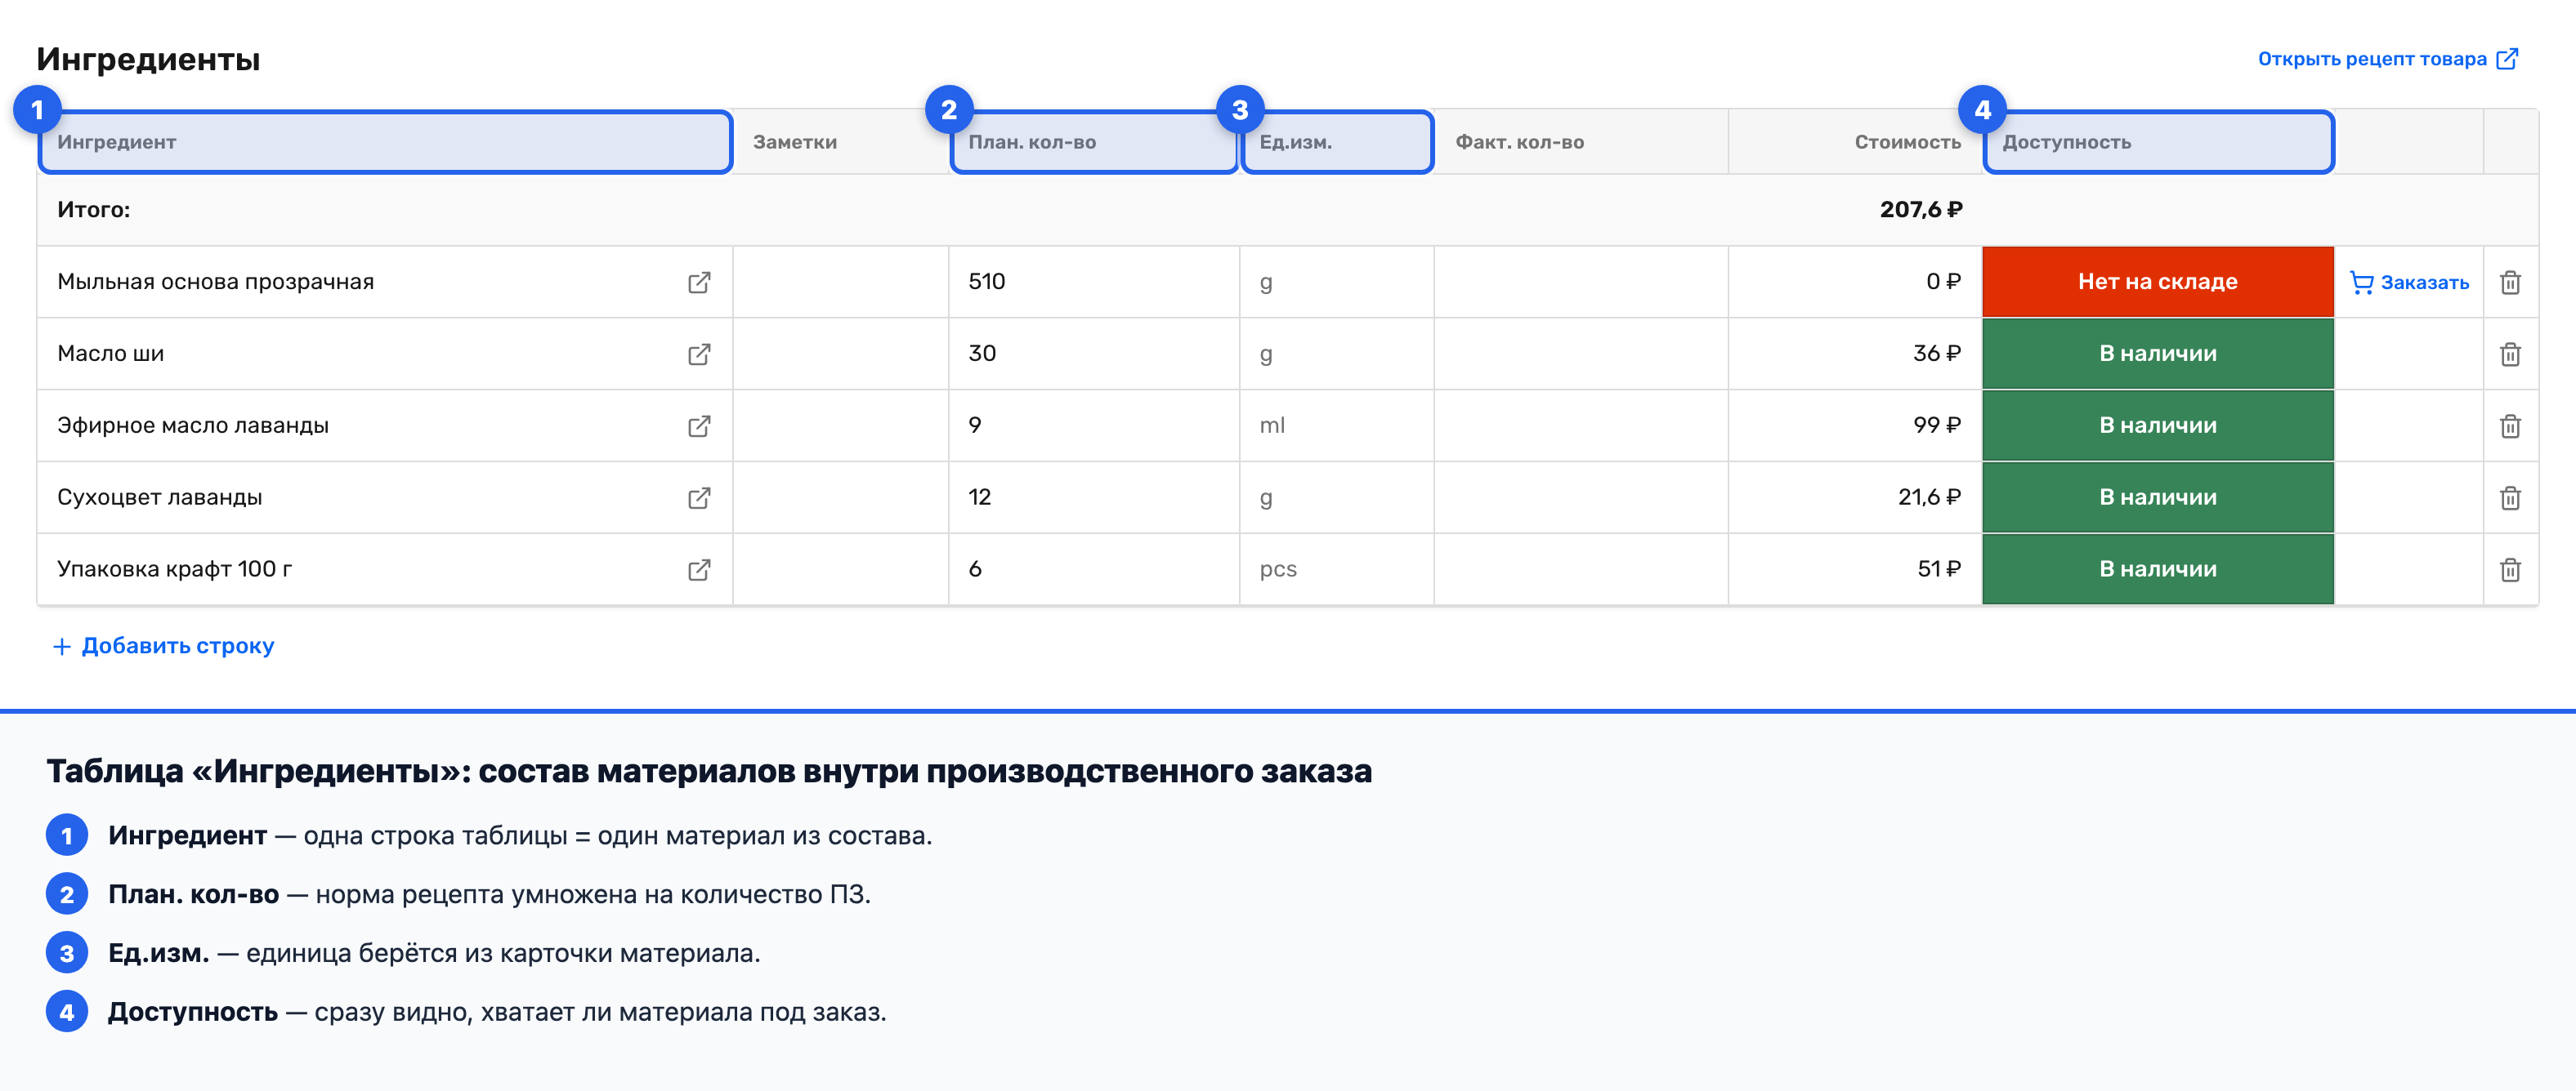Click the Добавить строку link
The image size is (2576, 1091).
point(163,647)
